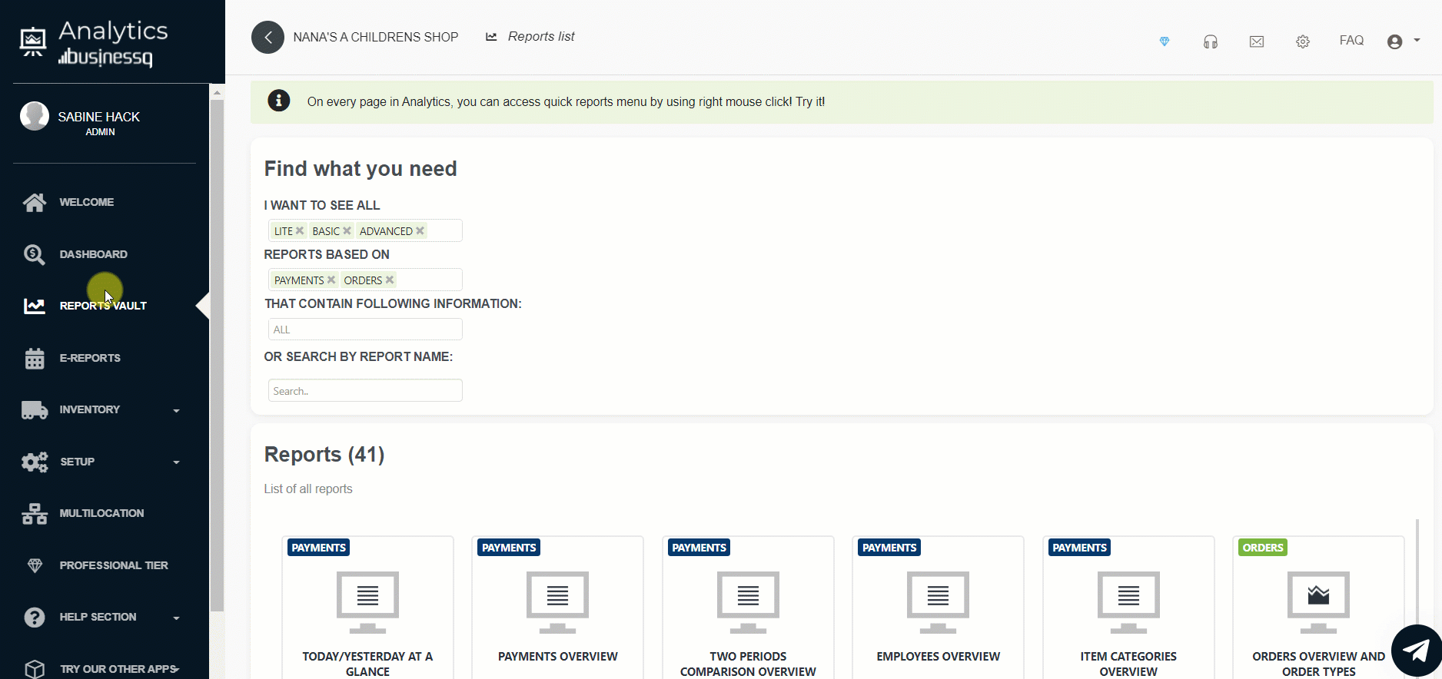Image resolution: width=1442 pixels, height=679 pixels.
Task: Open E-Reports from the sidebar
Action: [x=90, y=358]
